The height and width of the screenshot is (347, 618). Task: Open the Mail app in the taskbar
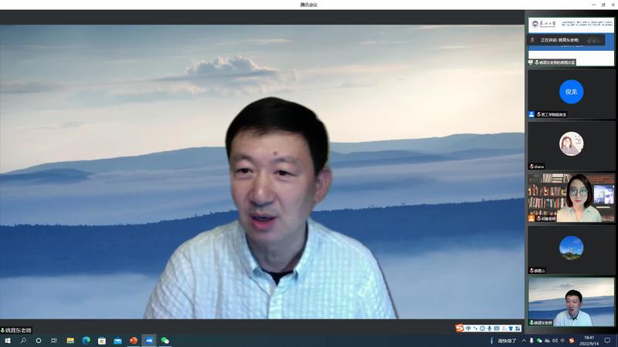coord(118,340)
